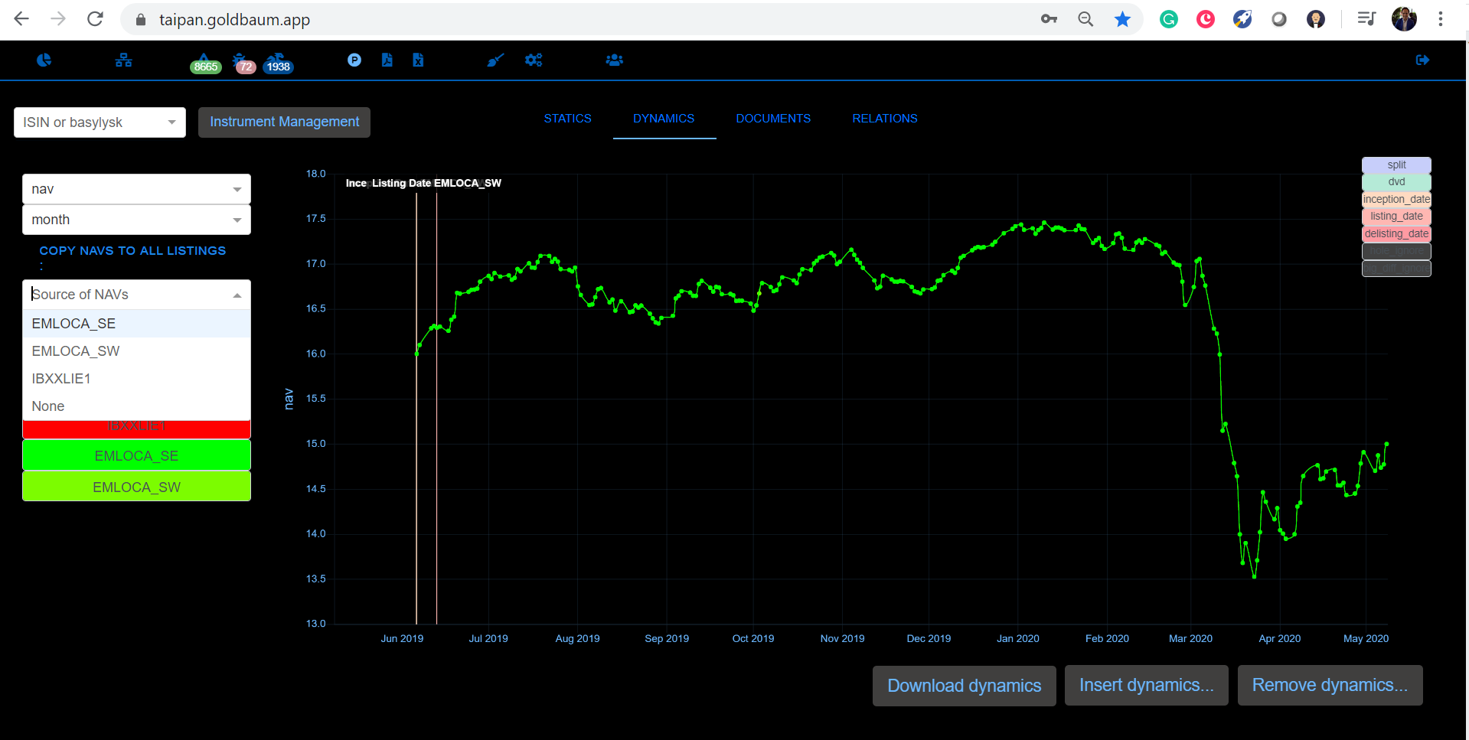Switch to the STATICS tab
The height and width of the screenshot is (740, 1469).
pos(568,119)
